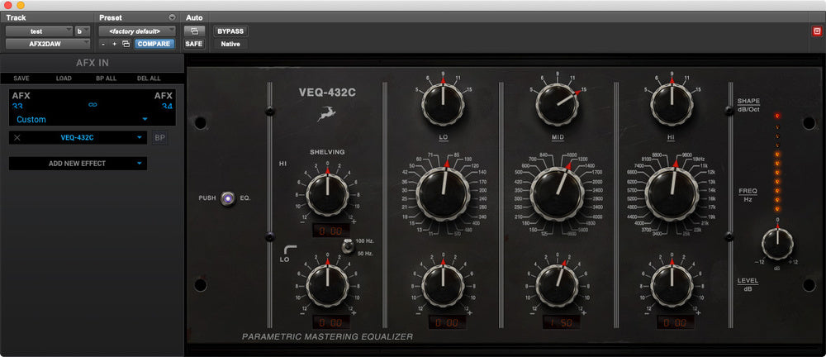Select previous preset with minus button

103,44
